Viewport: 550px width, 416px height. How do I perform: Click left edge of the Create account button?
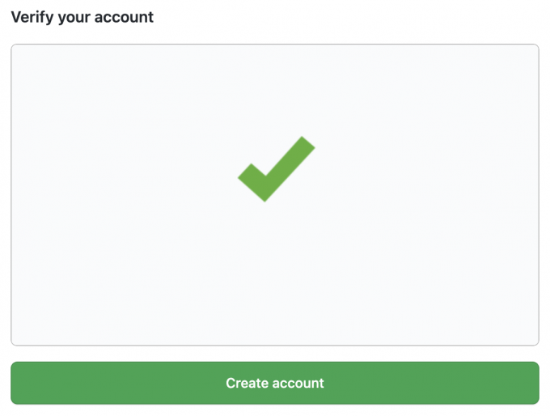pos(19,383)
